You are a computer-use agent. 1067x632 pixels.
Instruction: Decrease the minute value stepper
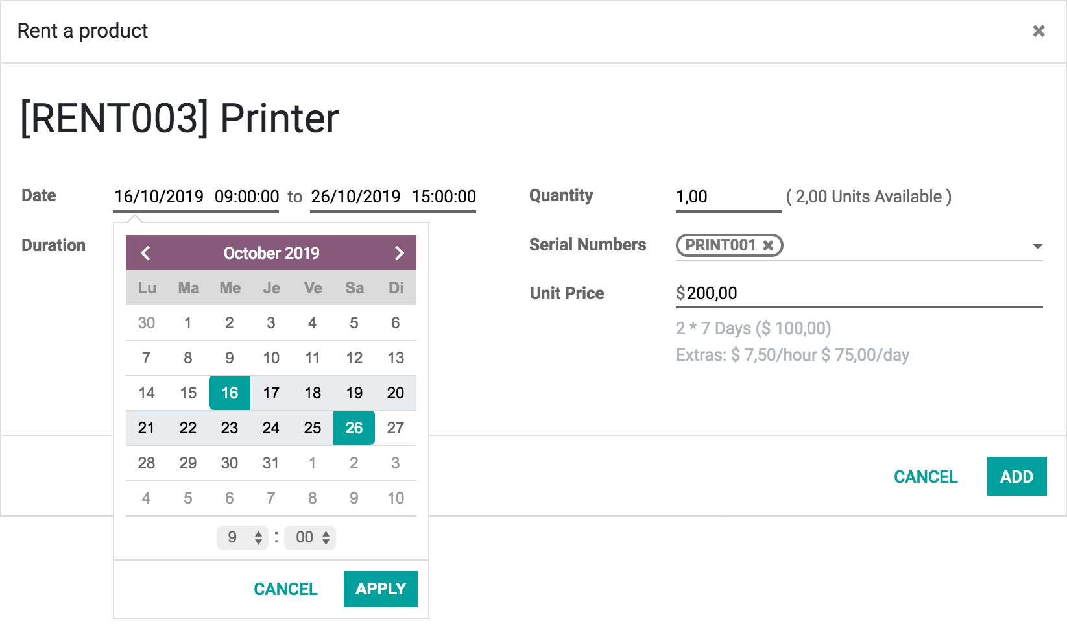(x=326, y=542)
